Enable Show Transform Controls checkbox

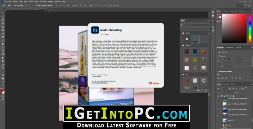click(35, 6)
